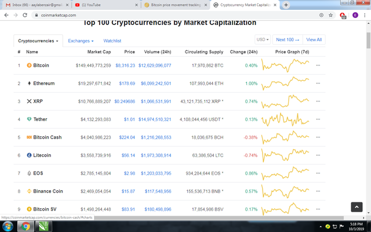The width and height of the screenshot is (371, 232).
Task: Open the purple Chrome profile avatar
Action: pos(355,15)
